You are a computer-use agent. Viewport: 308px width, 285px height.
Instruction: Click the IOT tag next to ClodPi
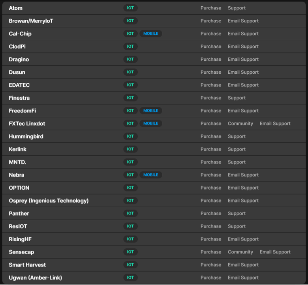click(x=130, y=47)
